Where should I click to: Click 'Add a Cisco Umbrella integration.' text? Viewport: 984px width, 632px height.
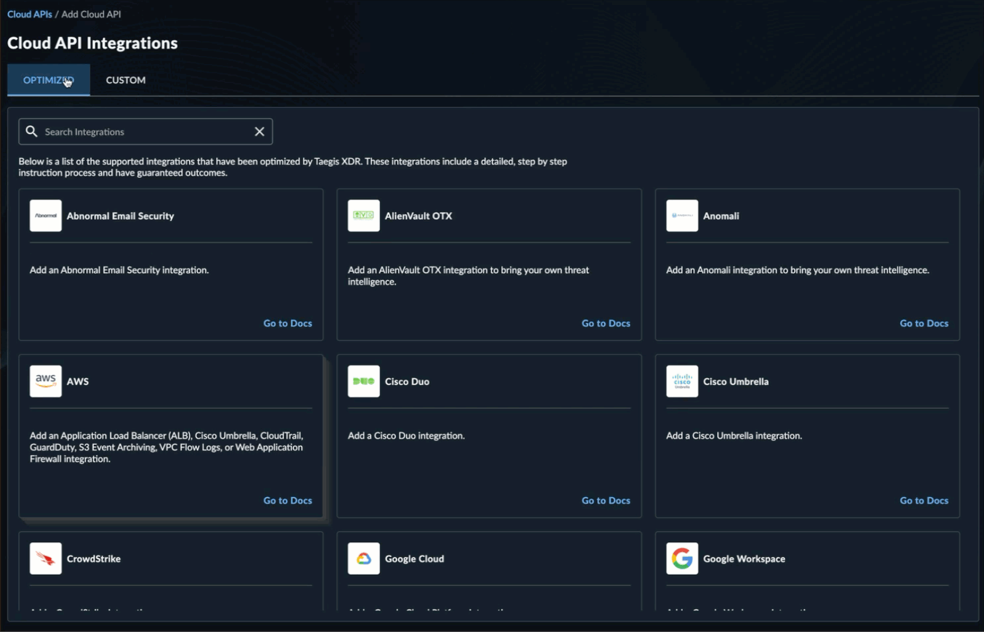[734, 436]
